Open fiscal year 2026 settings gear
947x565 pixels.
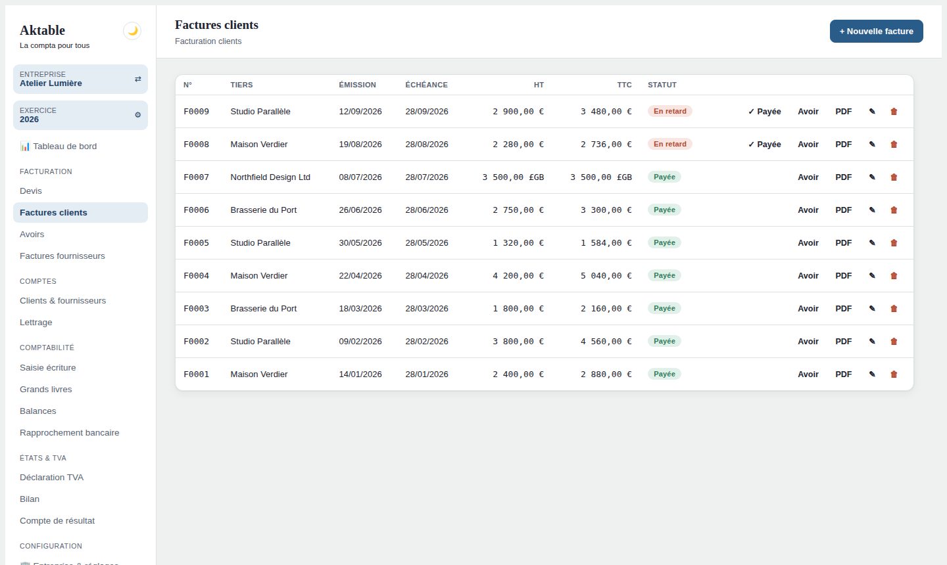pyautogui.click(x=138, y=115)
